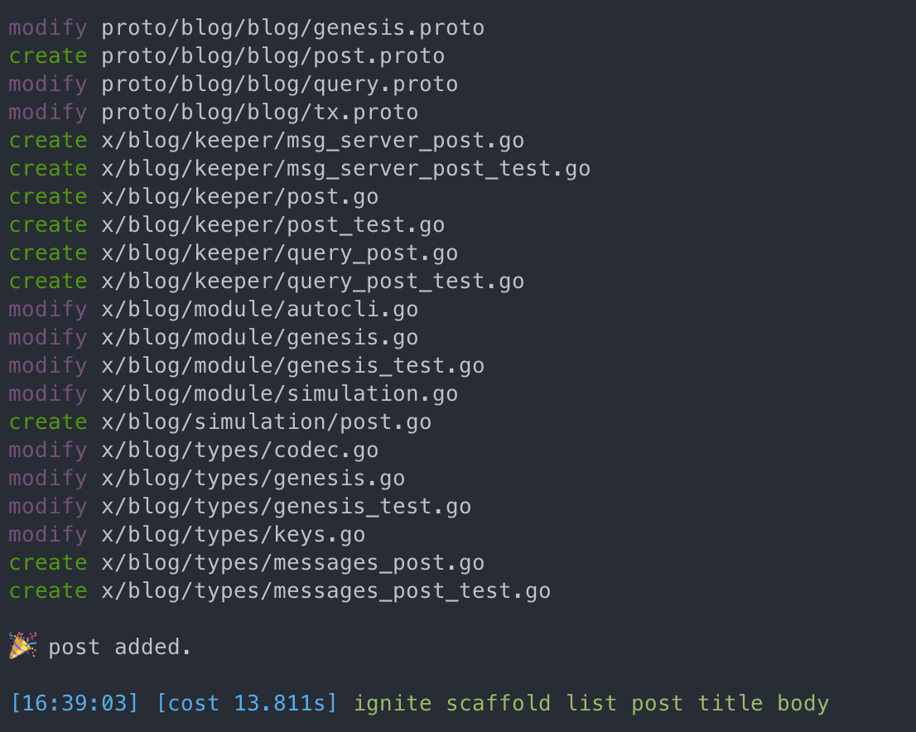916x732 pixels.
Task: Select x/blog/types/keys.go path
Action: tap(233, 535)
